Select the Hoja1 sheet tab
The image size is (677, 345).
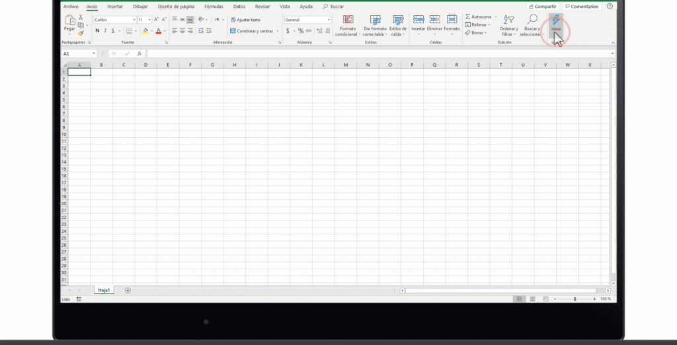(104, 290)
